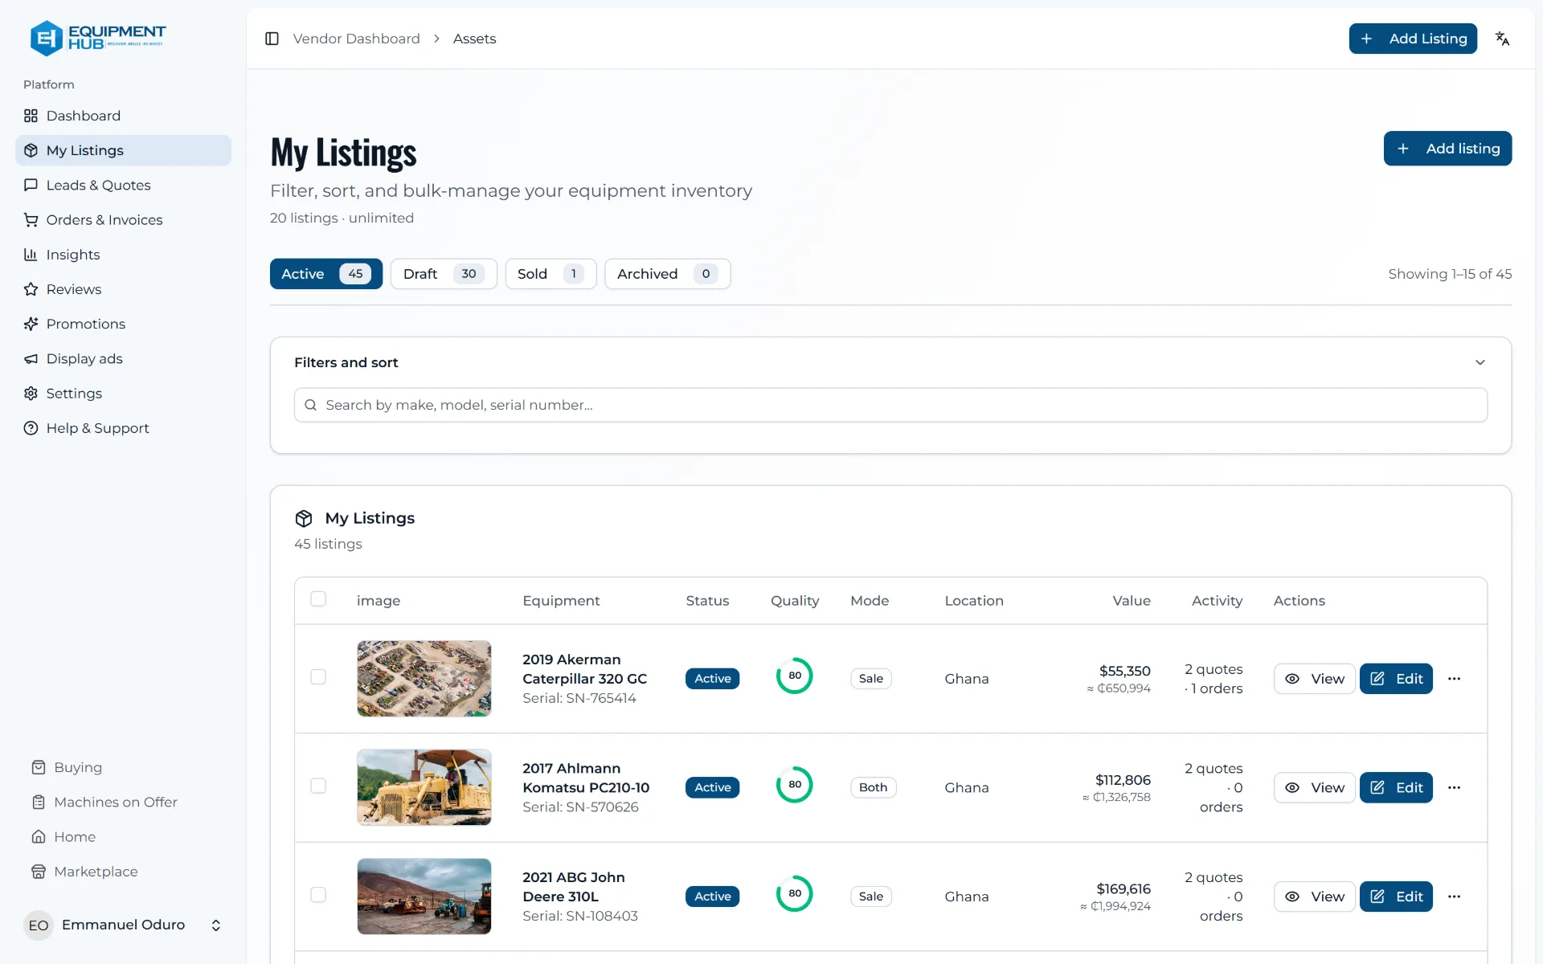Screen dimensions: 1543x964
Task: Open Settings from sidebar
Action: (x=123, y=394)
